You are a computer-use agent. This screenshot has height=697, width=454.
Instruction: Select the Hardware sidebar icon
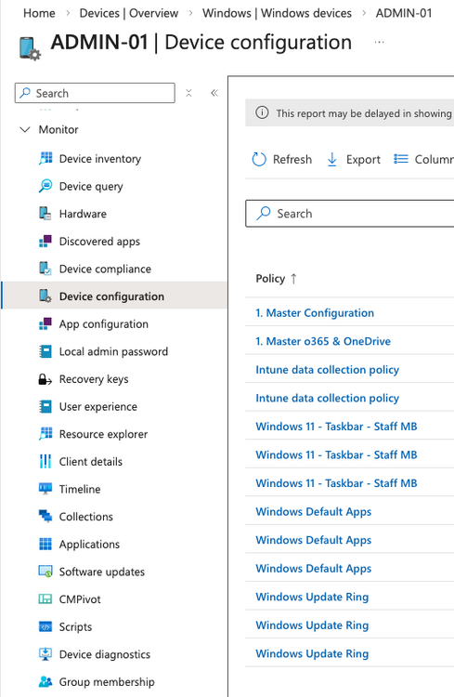click(45, 214)
